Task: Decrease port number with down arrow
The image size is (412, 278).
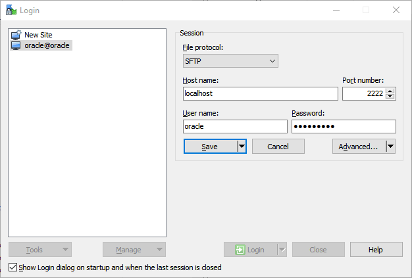Action: [390, 96]
